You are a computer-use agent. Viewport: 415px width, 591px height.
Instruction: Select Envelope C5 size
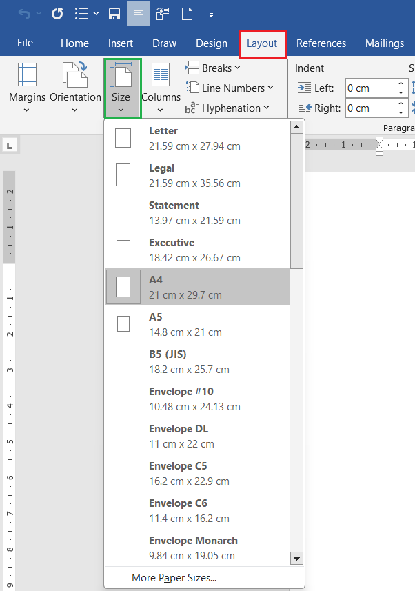(x=197, y=474)
